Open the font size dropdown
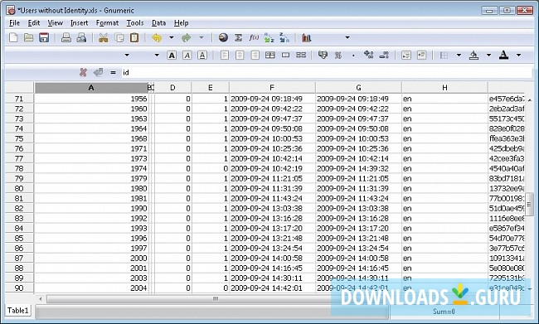The height and width of the screenshot is (324, 539). coord(157,55)
